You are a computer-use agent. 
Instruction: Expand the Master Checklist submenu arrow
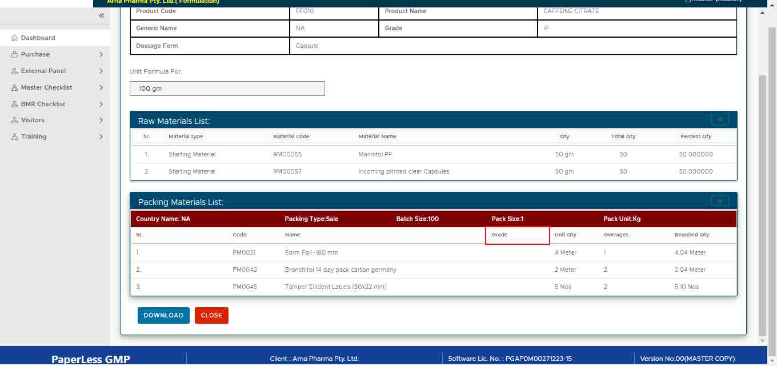pos(101,88)
